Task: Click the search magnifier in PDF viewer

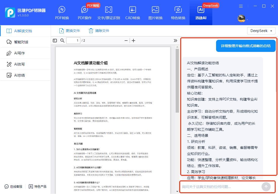Action: point(62,41)
